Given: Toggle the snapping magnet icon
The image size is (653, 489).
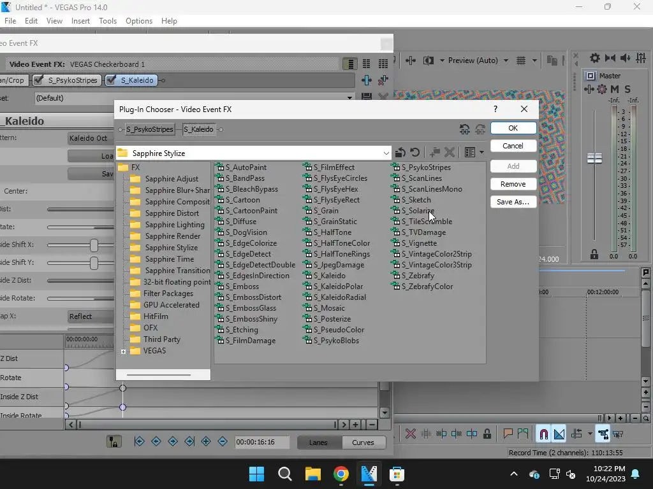Looking at the screenshot, I should pyautogui.click(x=543, y=434).
